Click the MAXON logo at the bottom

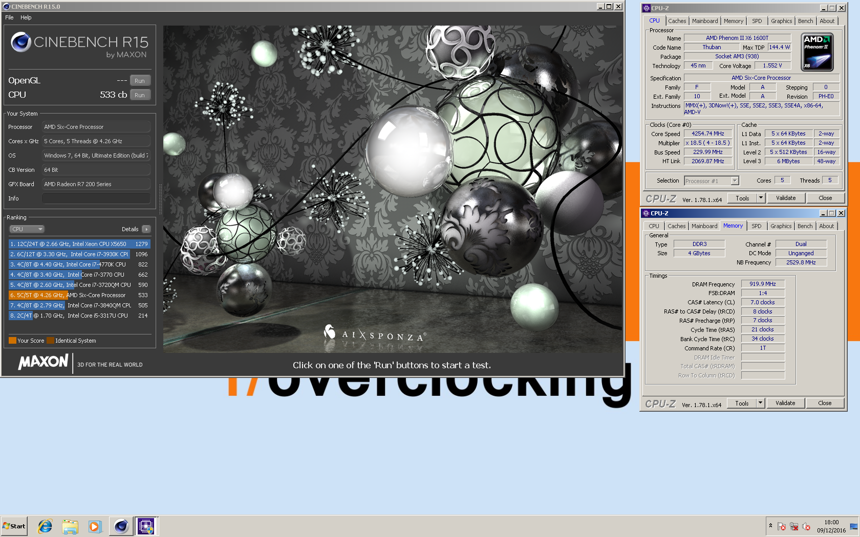44,362
